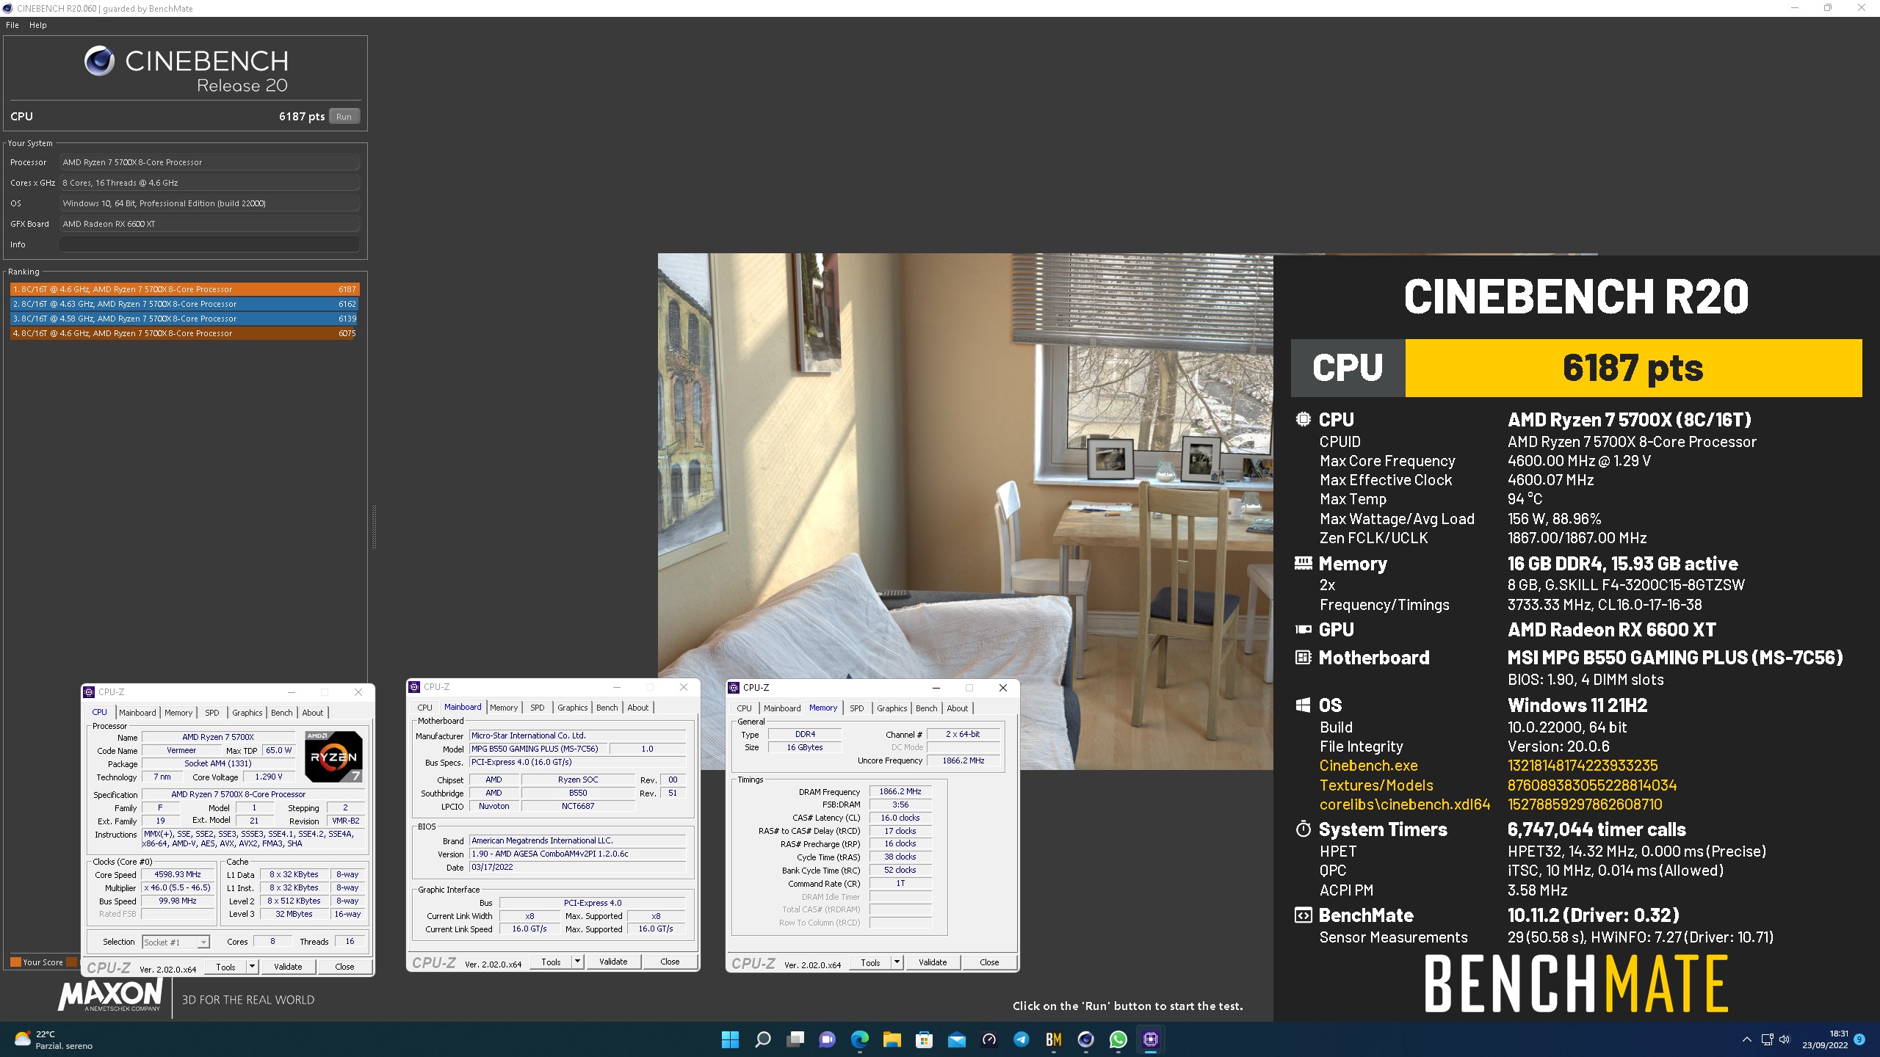Open network status tray icon
This screenshot has width=1880, height=1057.
[1768, 1039]
